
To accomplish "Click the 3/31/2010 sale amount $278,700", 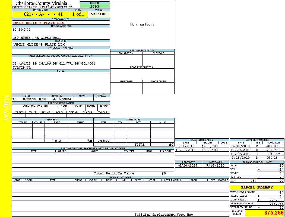I will 210,146.
